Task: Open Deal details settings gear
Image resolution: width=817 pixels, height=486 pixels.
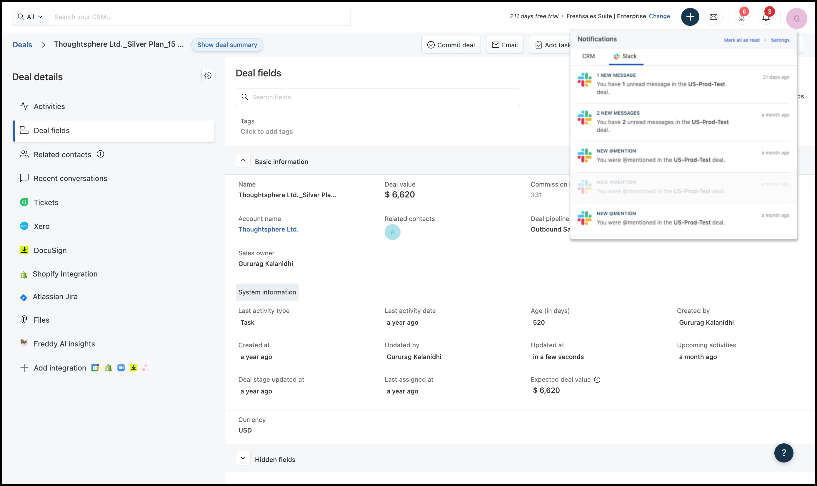Action: 207,76
